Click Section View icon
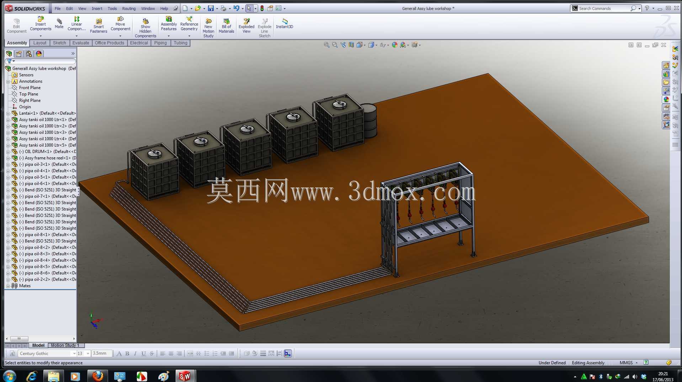Screen dimensions: 682x382 point(351,45)
